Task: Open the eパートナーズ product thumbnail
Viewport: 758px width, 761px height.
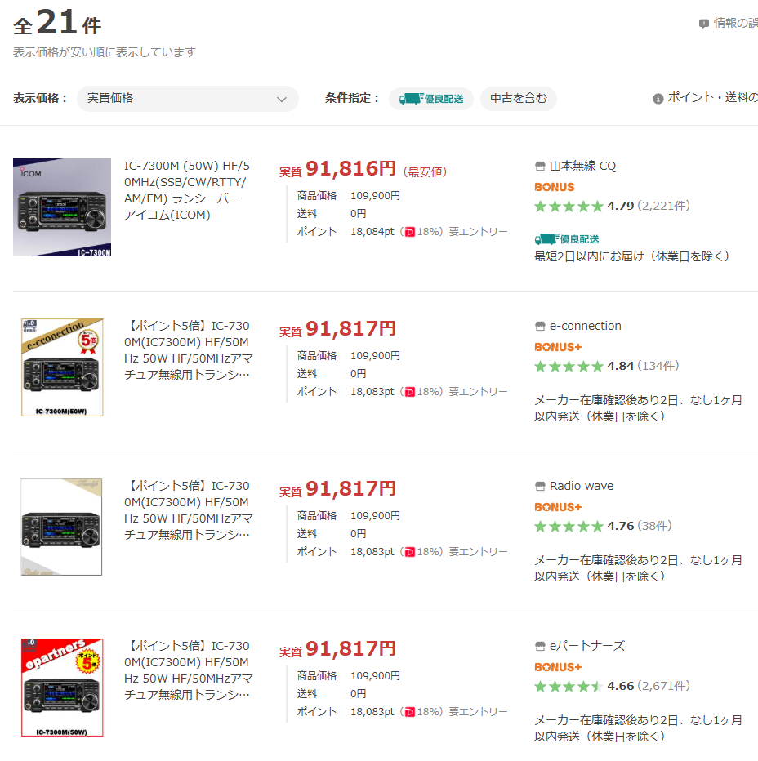Action: coord(62,688)
